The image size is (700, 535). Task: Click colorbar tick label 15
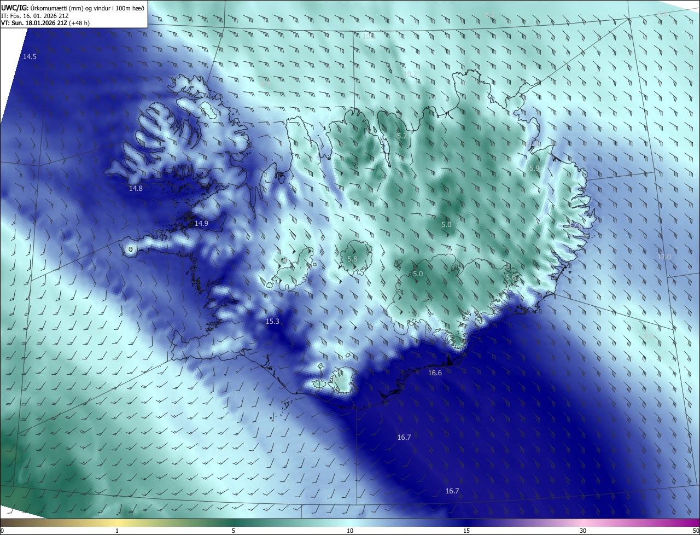(466, 531)
